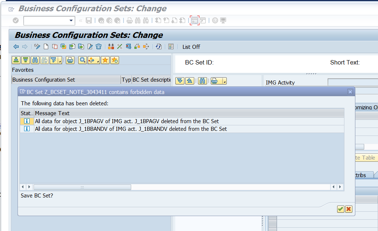
Task: Close the forbidden data dialog
Action: click(350, 92)
